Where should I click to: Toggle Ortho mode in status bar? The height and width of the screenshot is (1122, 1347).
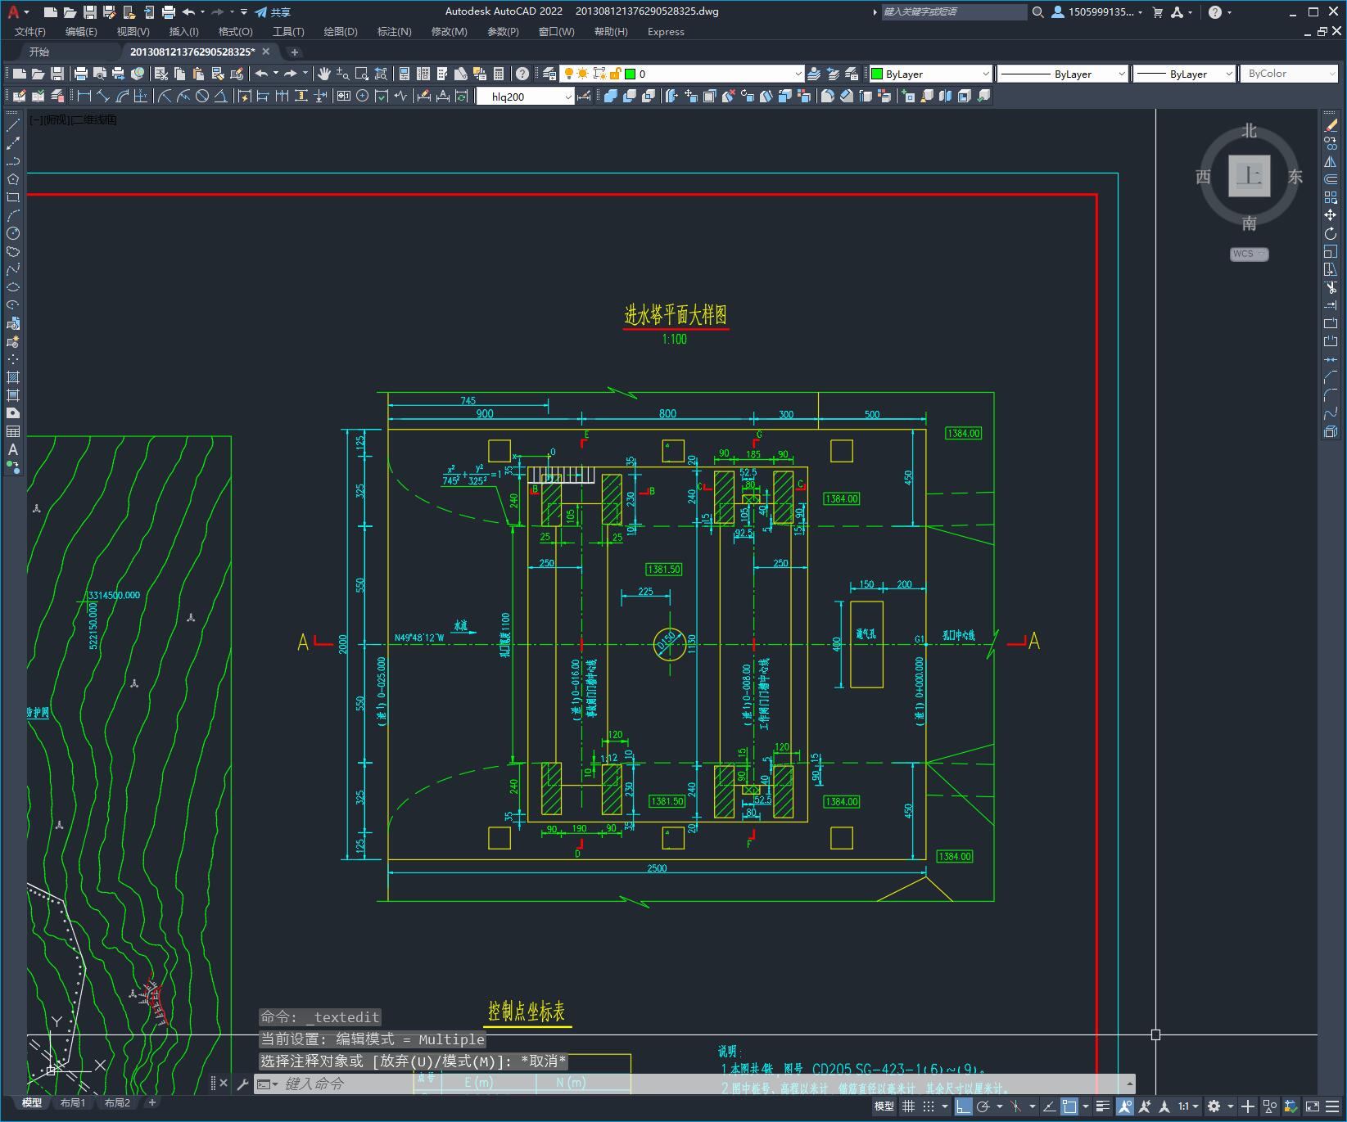click(x=963, y=1106)
